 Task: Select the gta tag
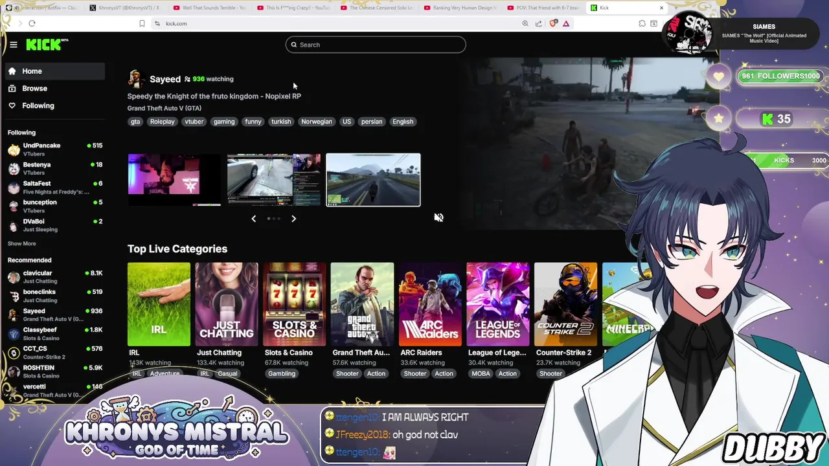135,122
